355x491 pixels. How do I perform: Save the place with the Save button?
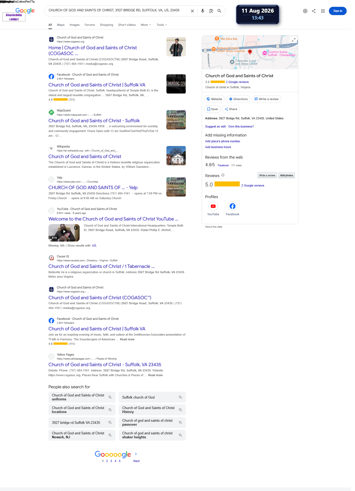coord(212,109)
